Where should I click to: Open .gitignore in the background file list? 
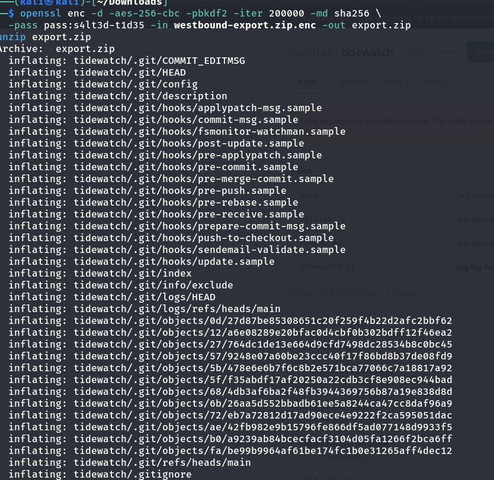coord(323,219)
